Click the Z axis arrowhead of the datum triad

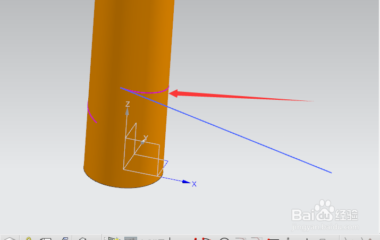click(127, 112)
